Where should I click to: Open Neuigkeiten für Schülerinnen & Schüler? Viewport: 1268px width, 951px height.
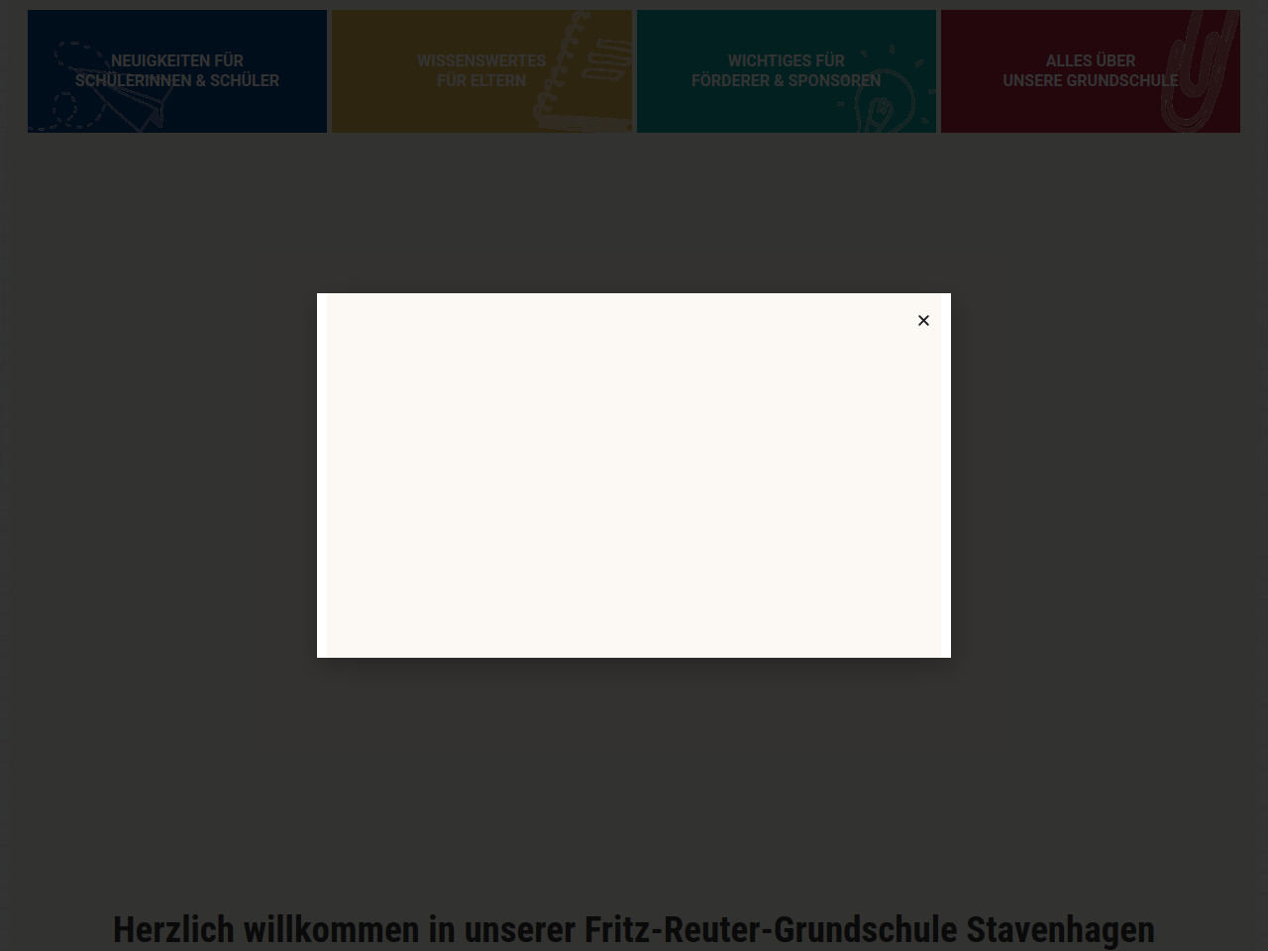pyautogui.click(x=177, y=60)
